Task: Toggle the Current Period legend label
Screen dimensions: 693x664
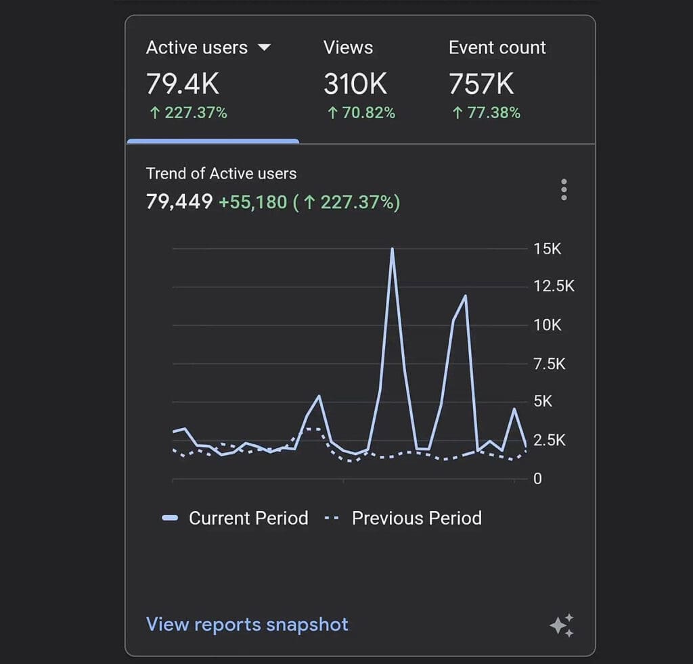Action: pos(248,519)
